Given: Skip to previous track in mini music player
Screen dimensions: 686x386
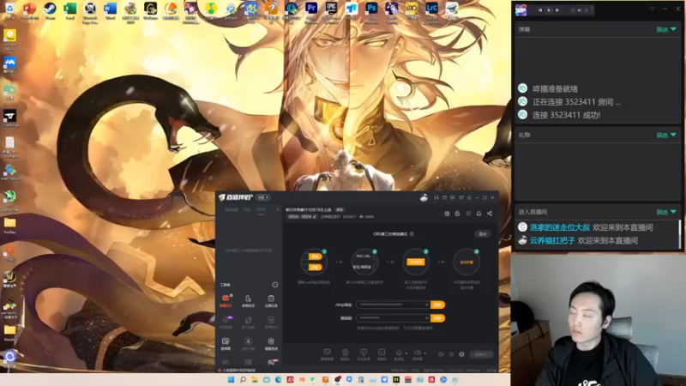Looking at the screenshot, I should pos(540,9).
